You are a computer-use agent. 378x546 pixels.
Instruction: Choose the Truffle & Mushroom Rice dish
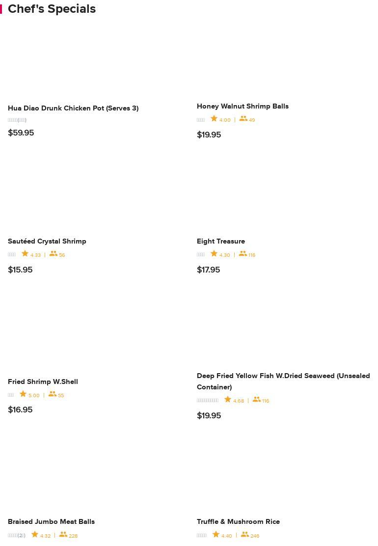[x=238, y=521]
